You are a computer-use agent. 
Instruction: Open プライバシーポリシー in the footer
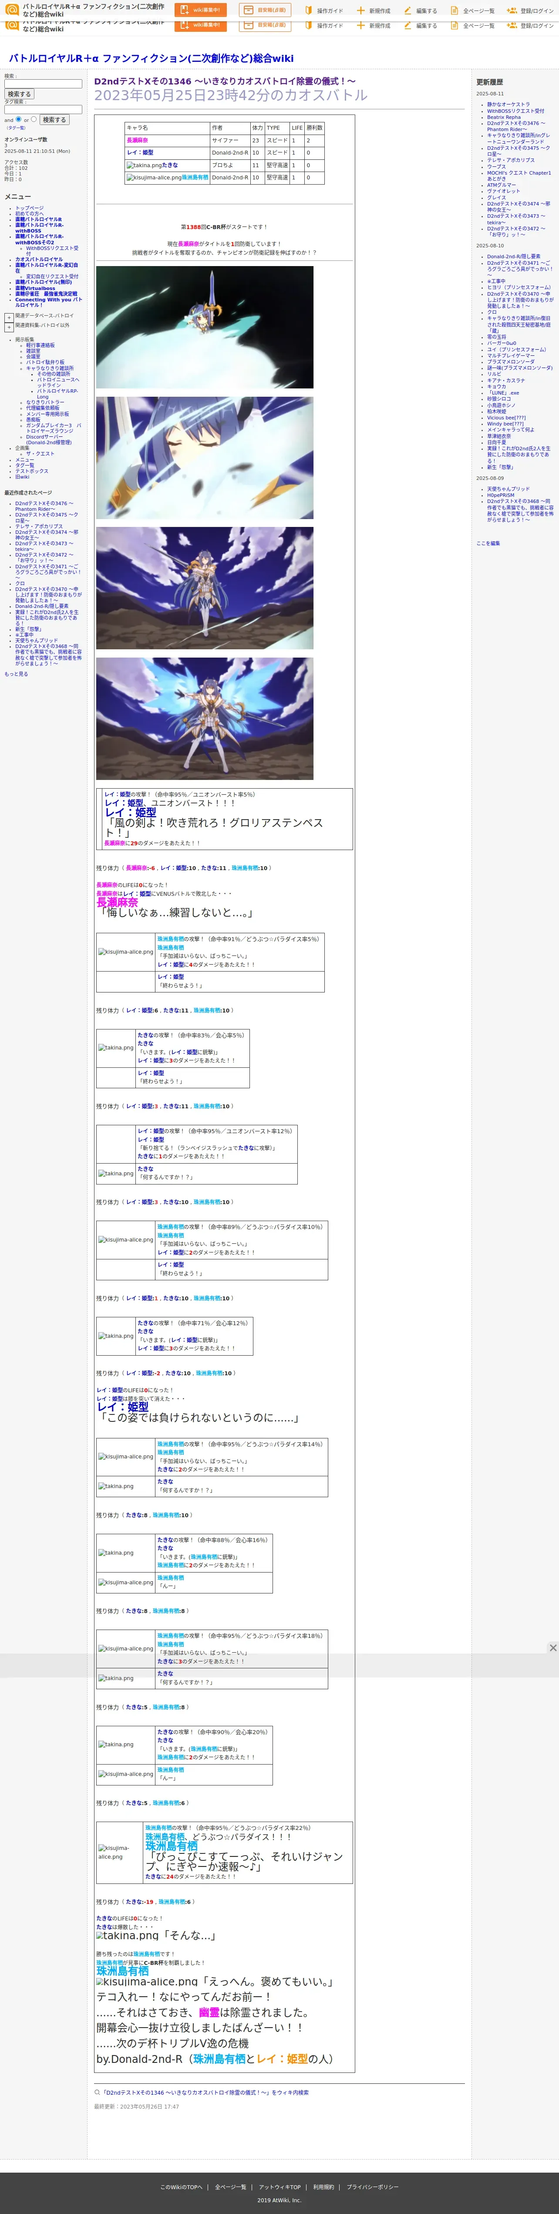click(373, 2187)
